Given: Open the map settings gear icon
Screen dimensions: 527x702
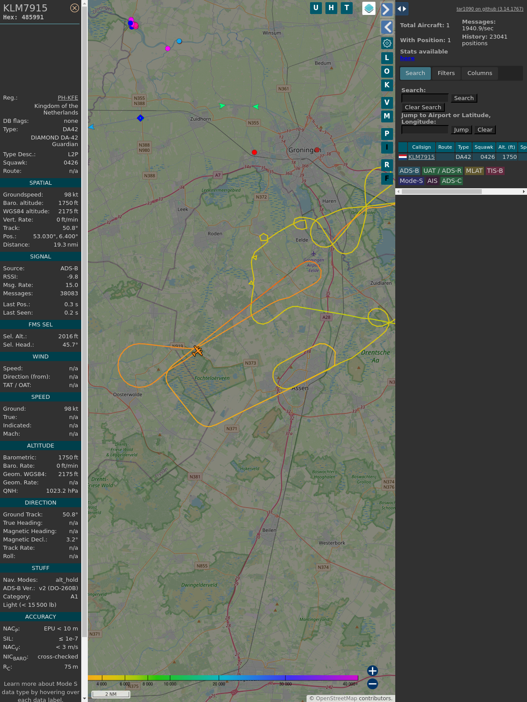Looking at the screenshot, I should click(x=387, y=43).
